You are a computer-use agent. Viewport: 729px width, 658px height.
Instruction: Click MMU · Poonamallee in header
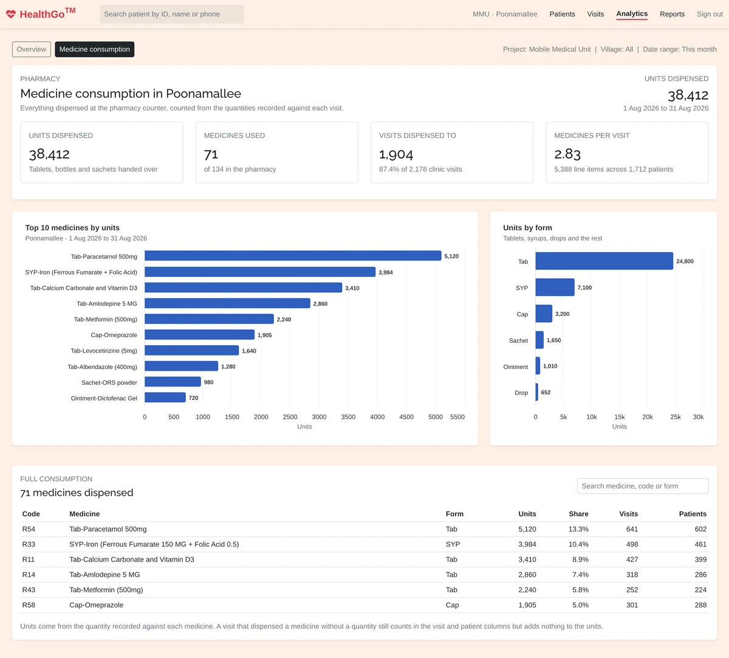tap(505, 14)
